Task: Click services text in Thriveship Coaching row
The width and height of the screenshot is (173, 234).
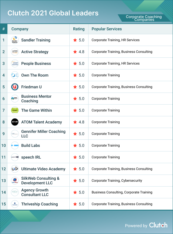Action: click(122, 204)
